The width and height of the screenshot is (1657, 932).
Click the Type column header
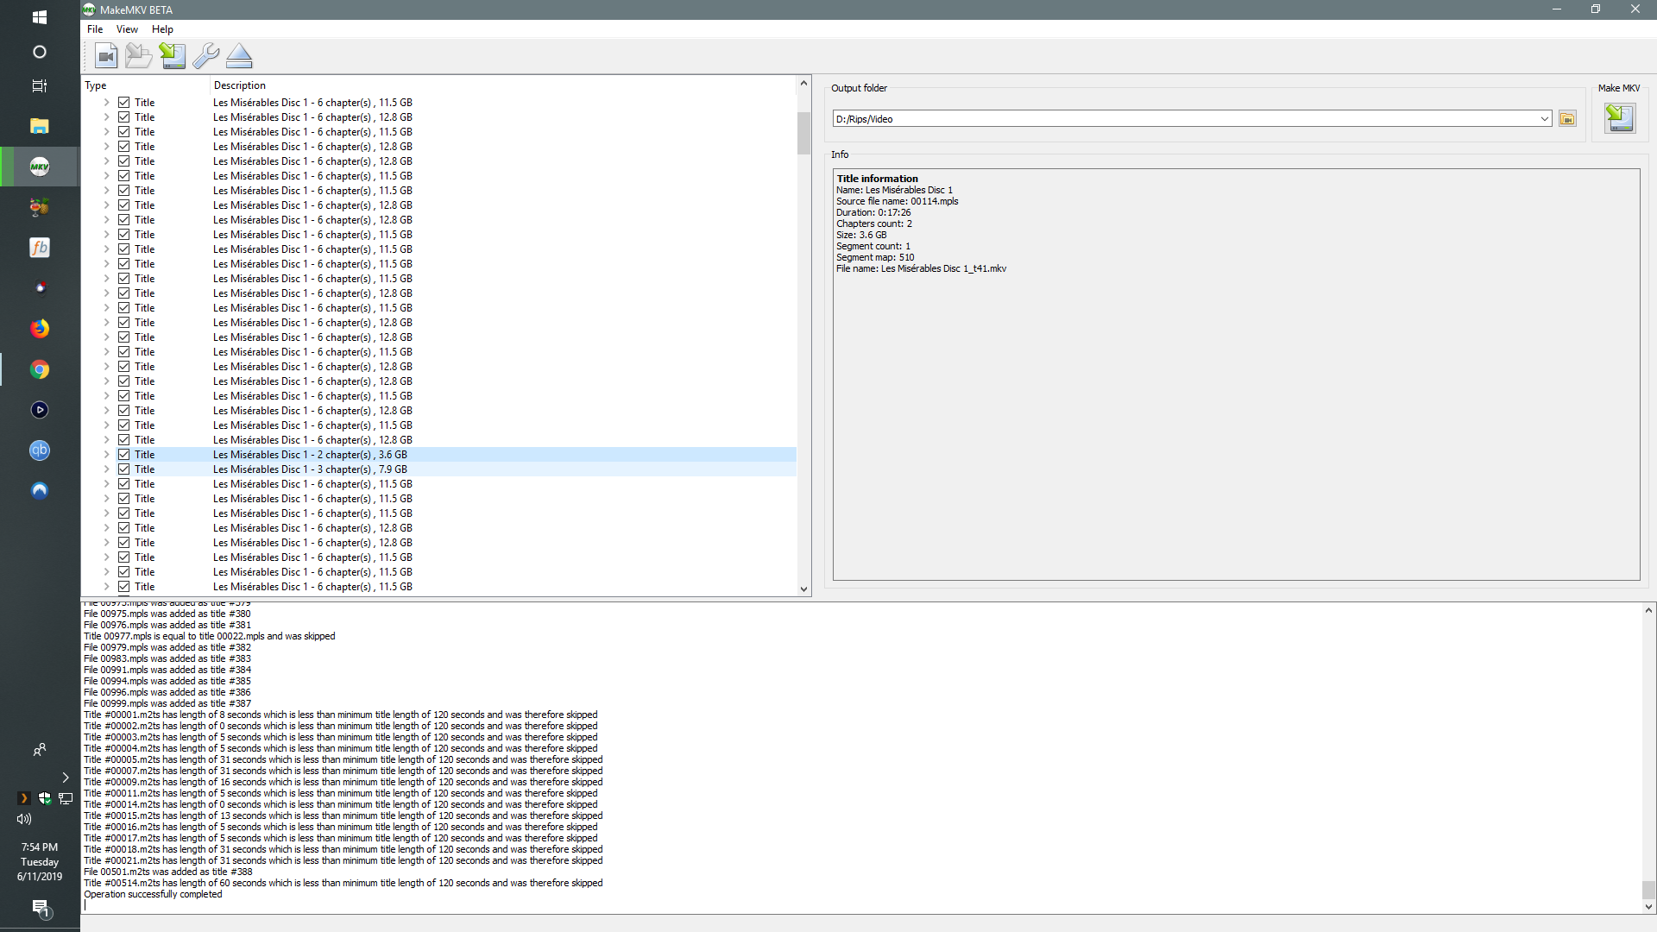pyautogui.click(x=146, y=85)
